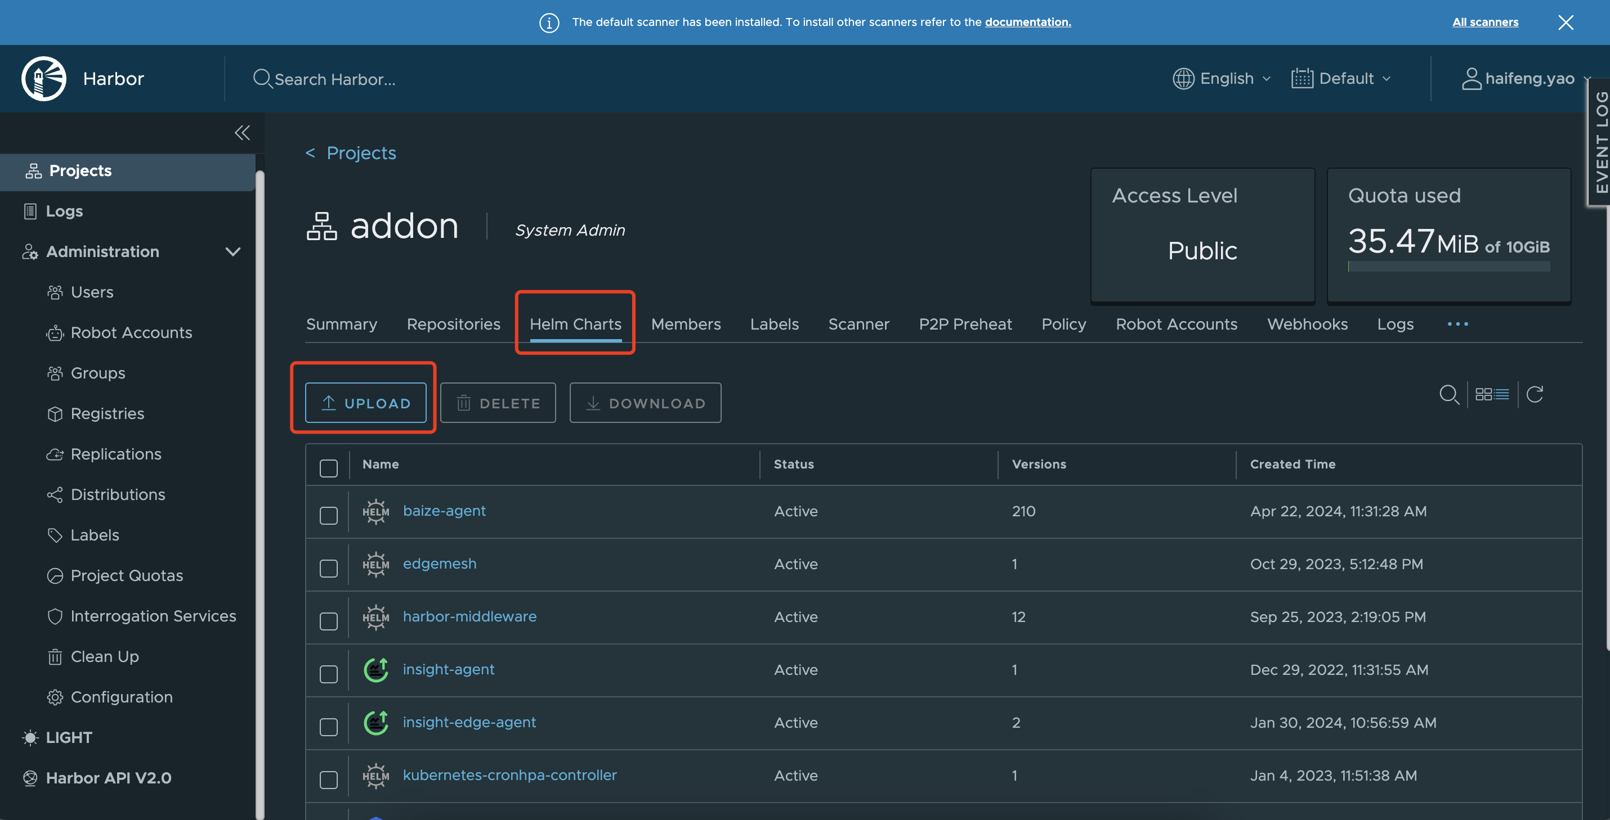This screenshot has height=820, width=1610.
Task: Click the insight-agent circular logo icon
Action: [x=375, y=668]
